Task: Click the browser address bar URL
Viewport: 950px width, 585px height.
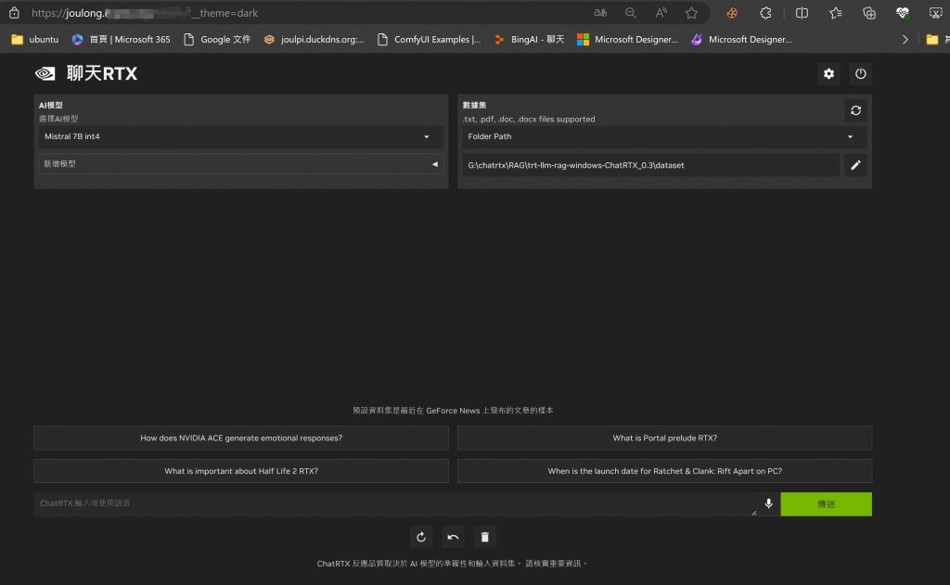Action: pyautogui.click(x=145, y=13)
